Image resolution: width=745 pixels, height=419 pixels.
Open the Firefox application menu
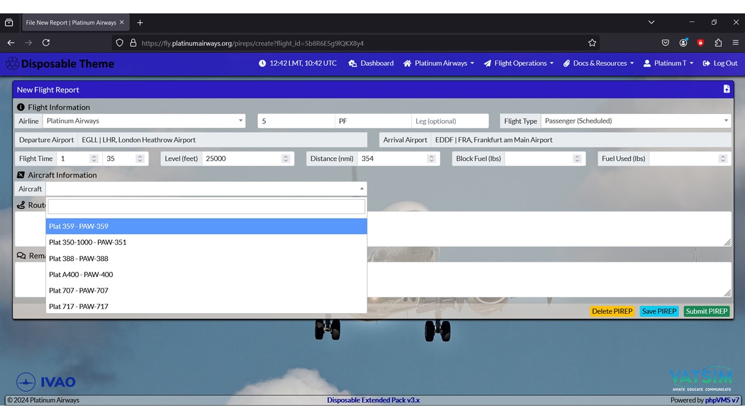click(x=736, y=42)
